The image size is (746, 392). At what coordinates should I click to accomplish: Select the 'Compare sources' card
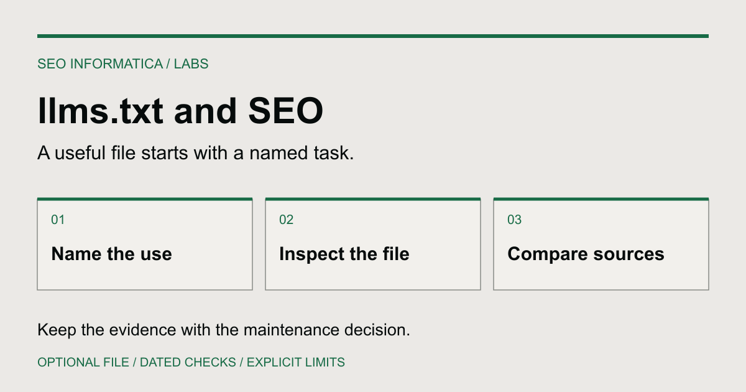[x=601, y=244]
